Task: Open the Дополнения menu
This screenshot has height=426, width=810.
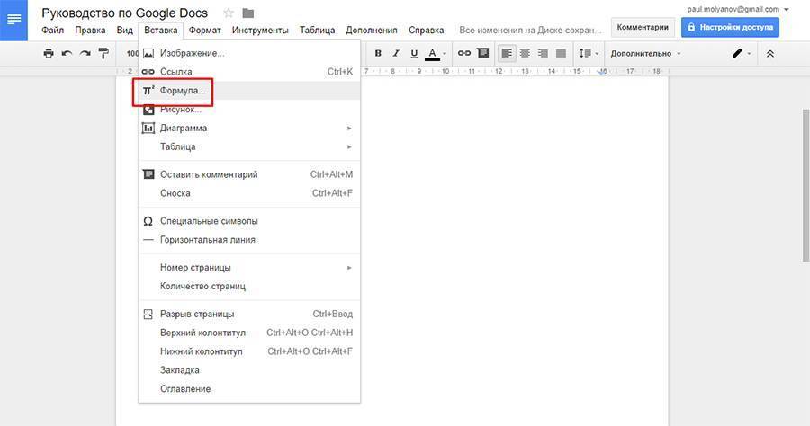Action: click(372, 30)
